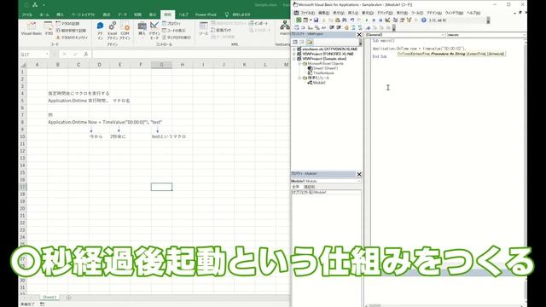Open the アドイン add-ins store icon
Screen dimensions: 546x307
[101, 31]
